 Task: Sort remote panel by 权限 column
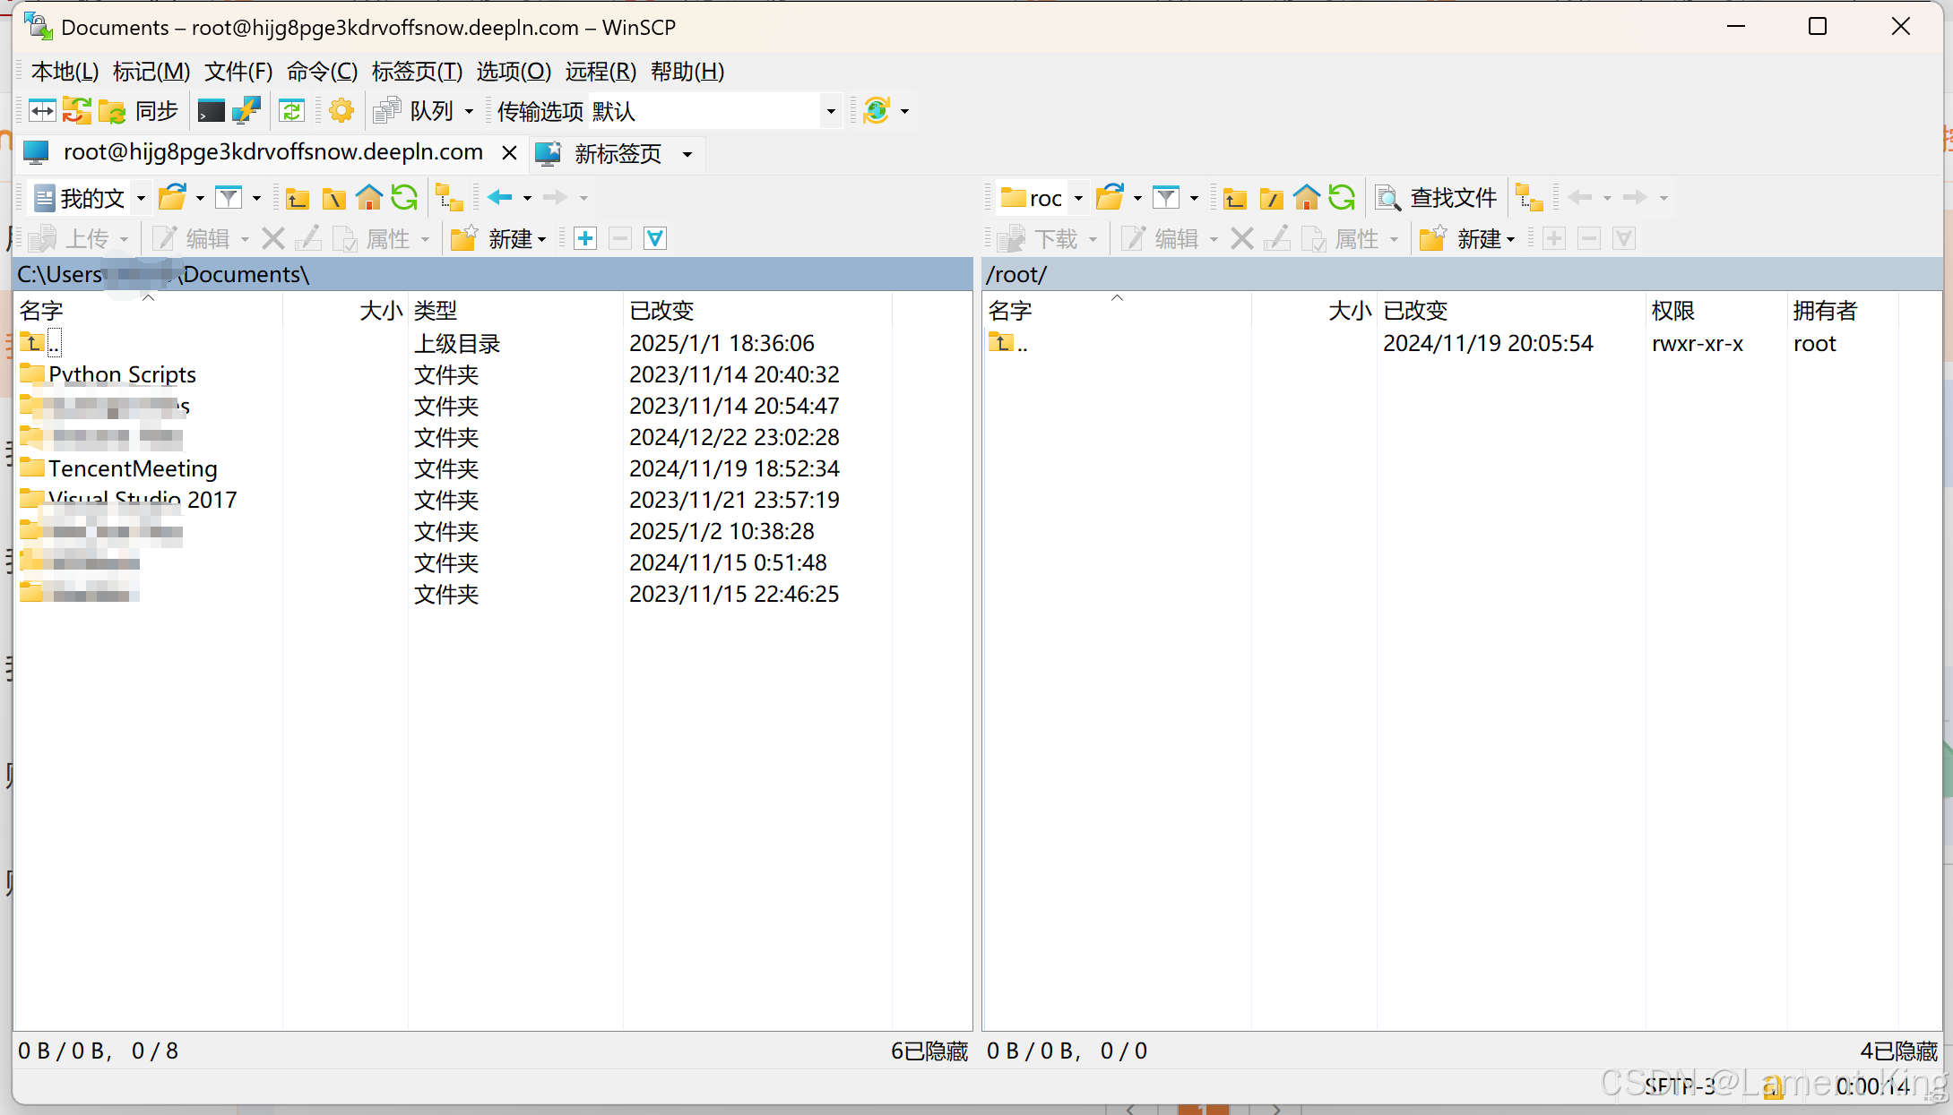1672,311
